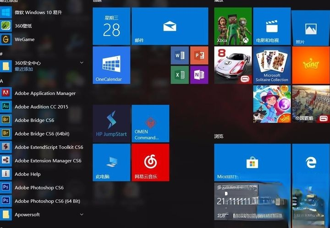The height and width of the screenshot is (228, 330).
Task: Open the 照片 photos tile
Action: click(311, 28)
